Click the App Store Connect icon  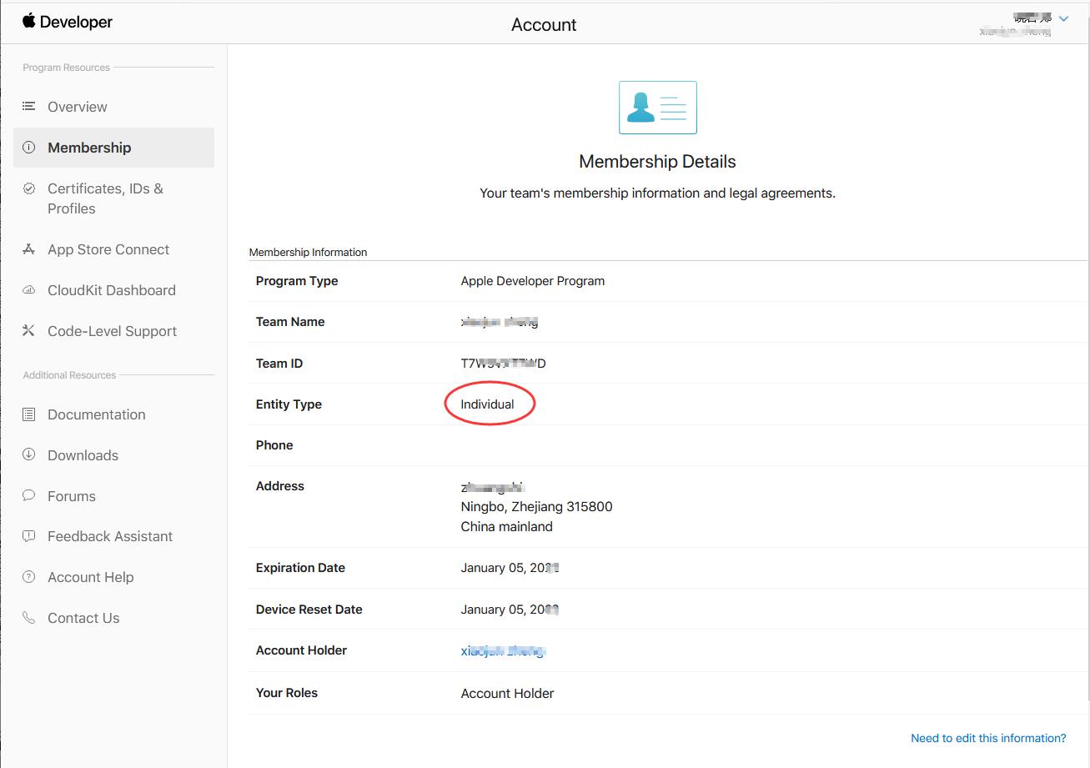(29, 249)
